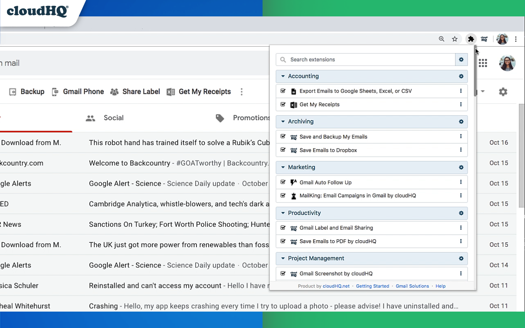Screen dimensions: 525x328
Task: Toggle the Get My Receipts checkbox
Action: [283, 105]
